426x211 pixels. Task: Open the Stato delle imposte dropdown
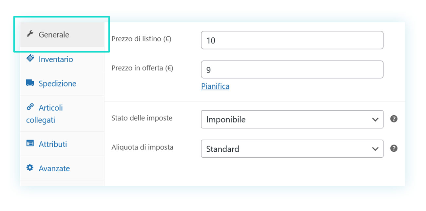(292, 119)
